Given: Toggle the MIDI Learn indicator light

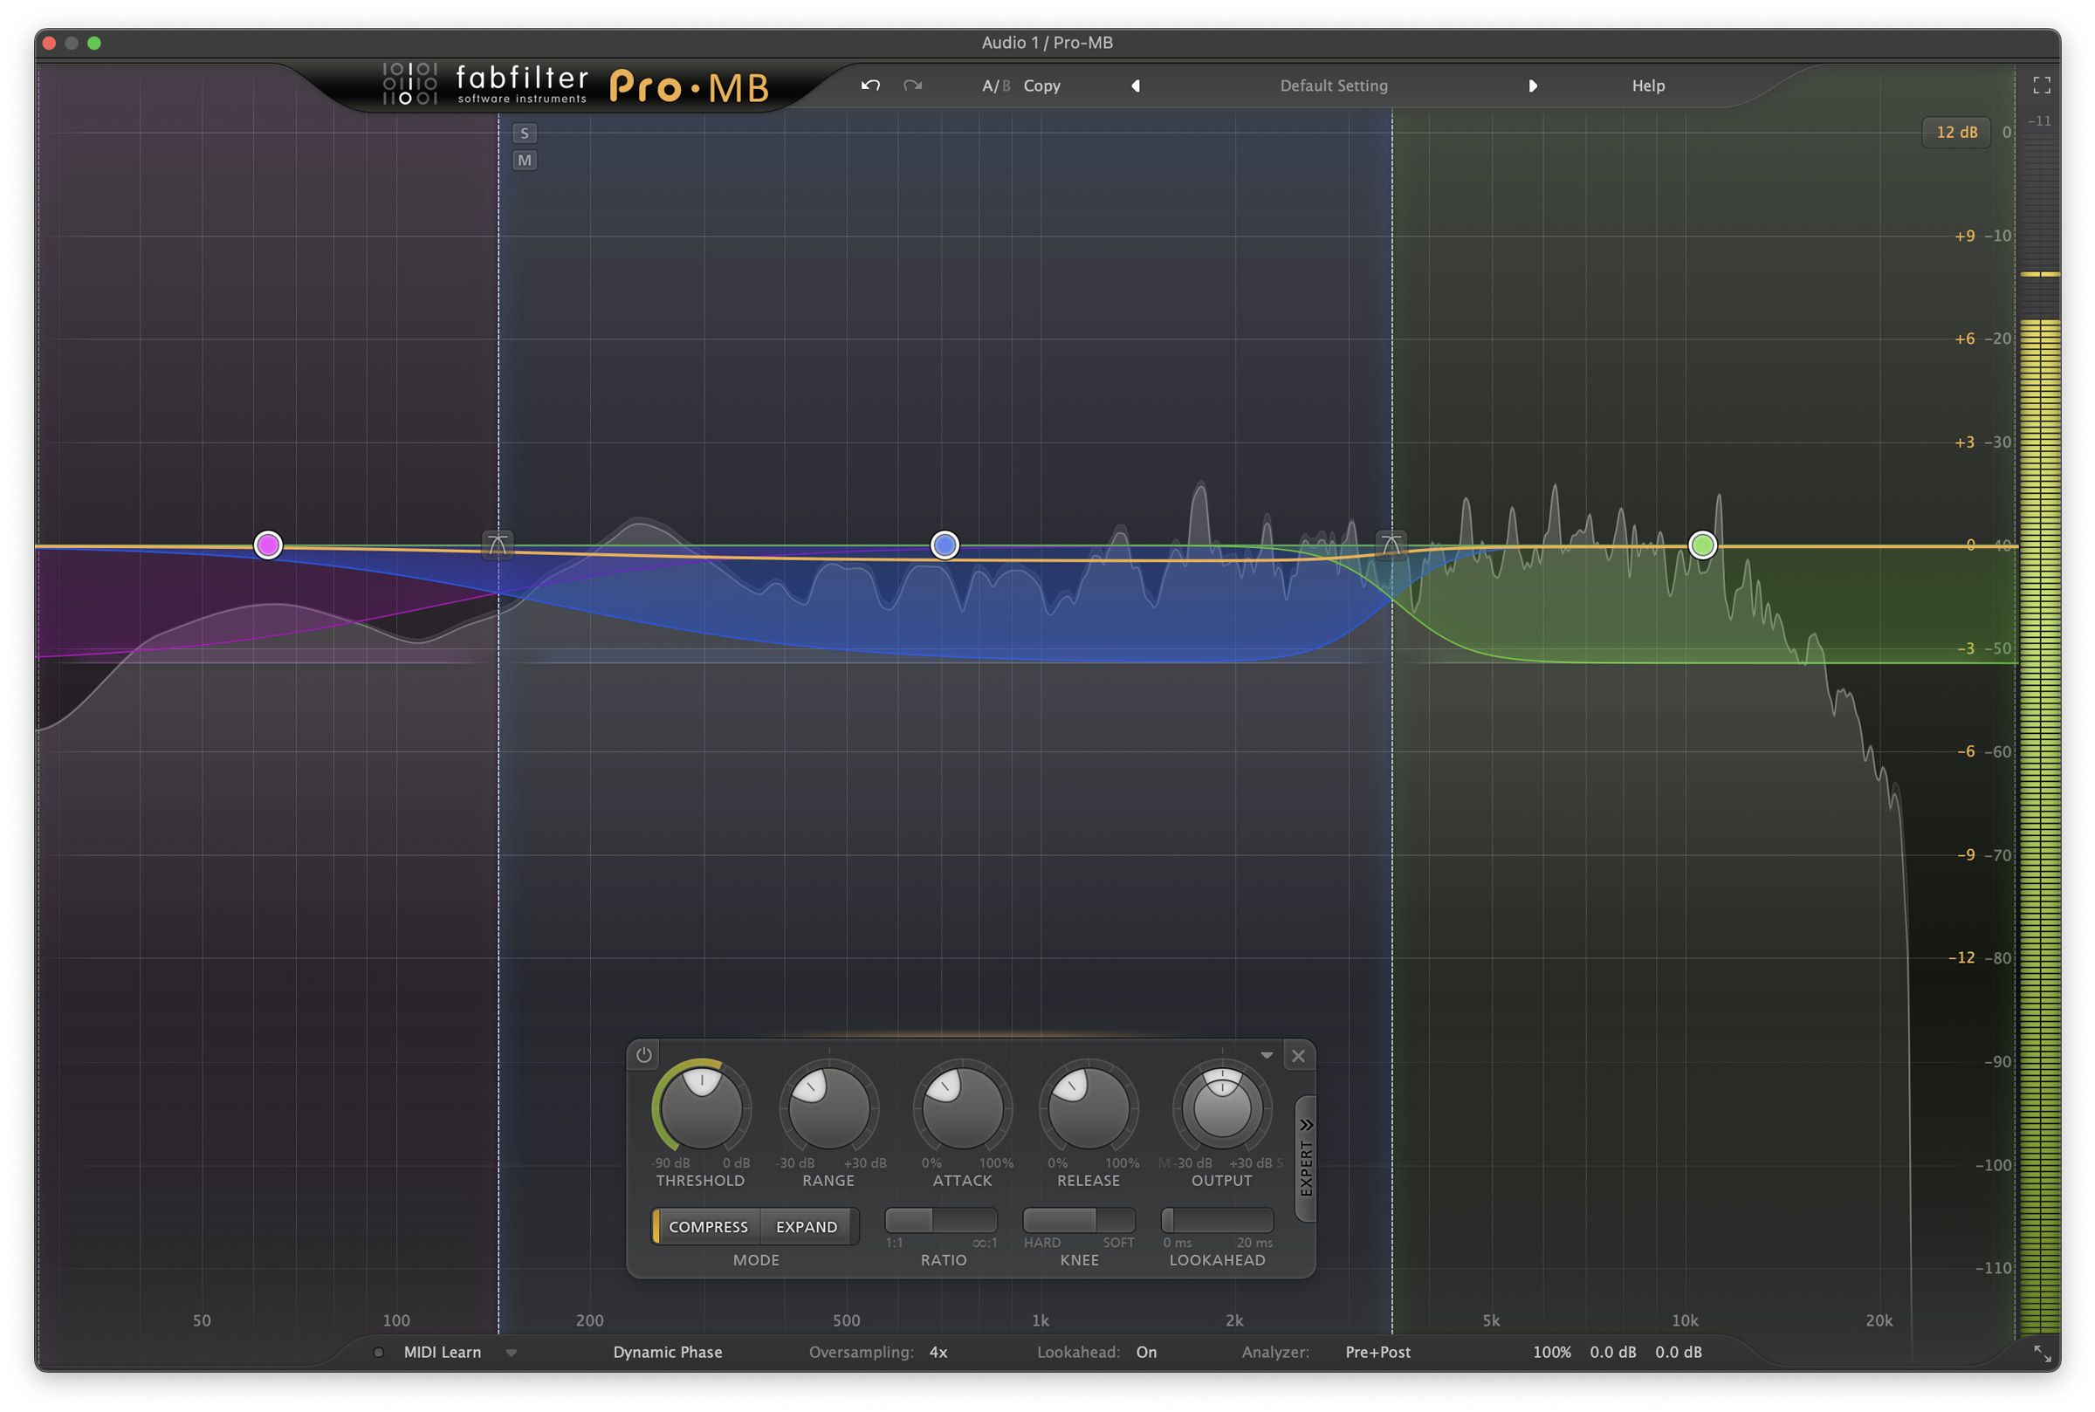Looking at the screenshot, I should pos(378,1352).
